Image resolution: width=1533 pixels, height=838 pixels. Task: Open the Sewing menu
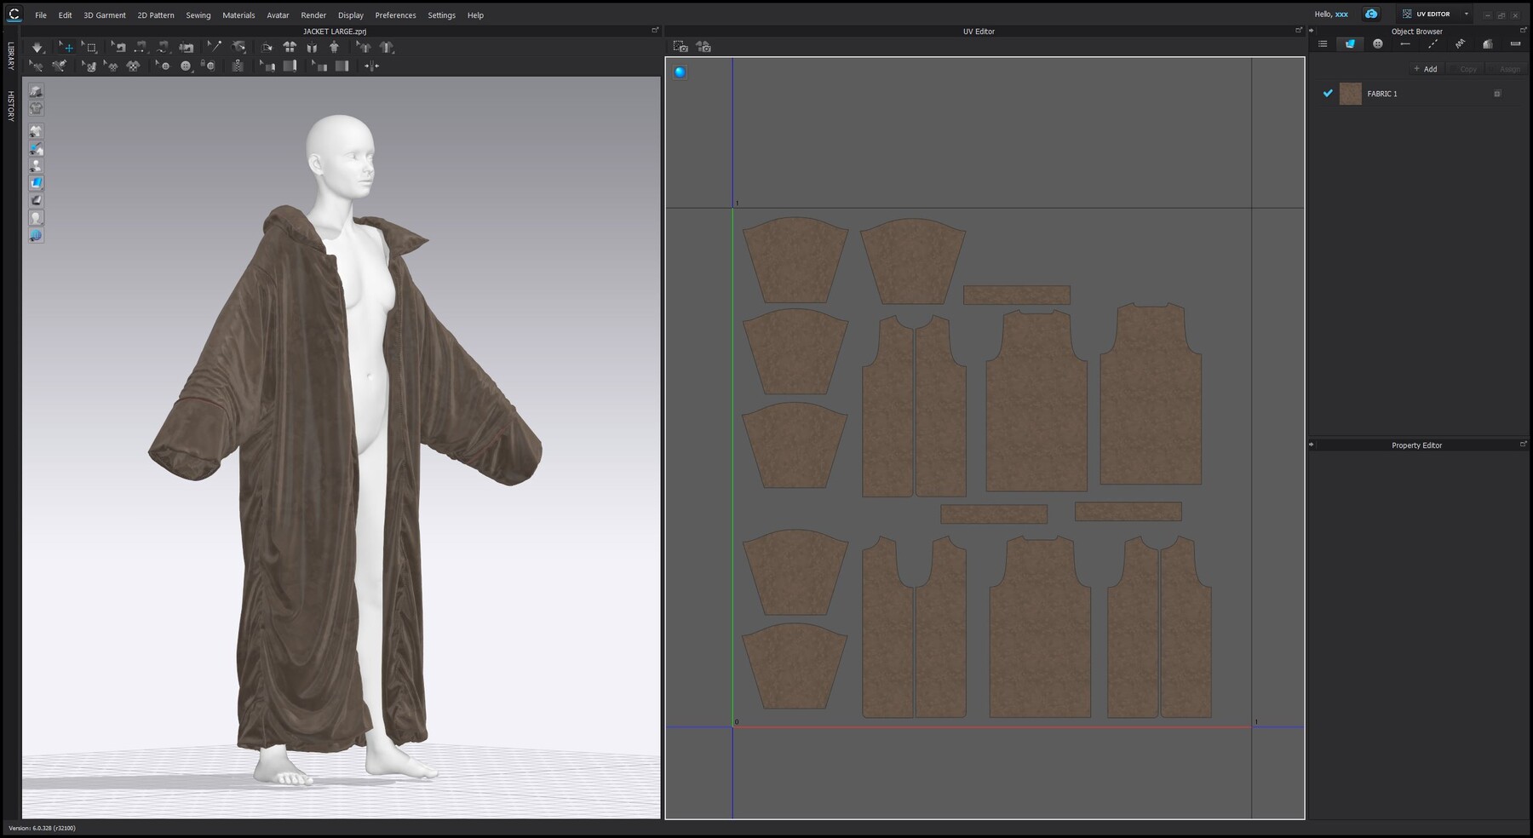point(198,14)
